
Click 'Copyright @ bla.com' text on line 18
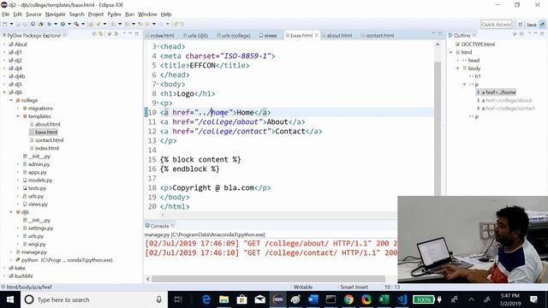point(213,188)
